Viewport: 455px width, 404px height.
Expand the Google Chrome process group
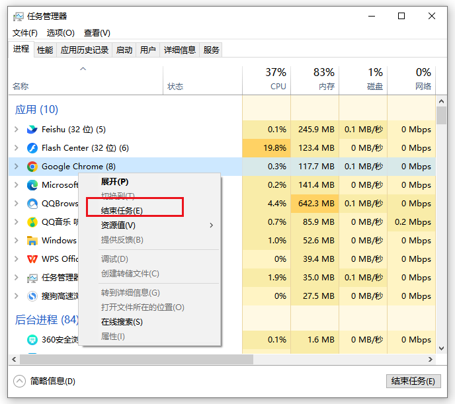pos(17,167)
